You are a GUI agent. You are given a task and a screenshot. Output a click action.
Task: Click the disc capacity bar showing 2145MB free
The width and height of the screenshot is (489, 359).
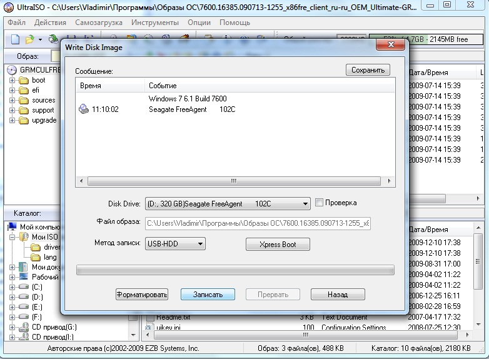(x=426, y=39)
